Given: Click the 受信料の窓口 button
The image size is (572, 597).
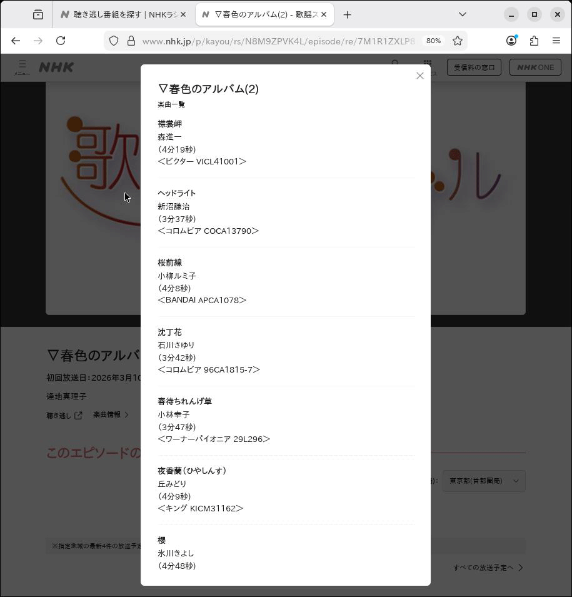Looking at the screenshot, I should [474, 67].
